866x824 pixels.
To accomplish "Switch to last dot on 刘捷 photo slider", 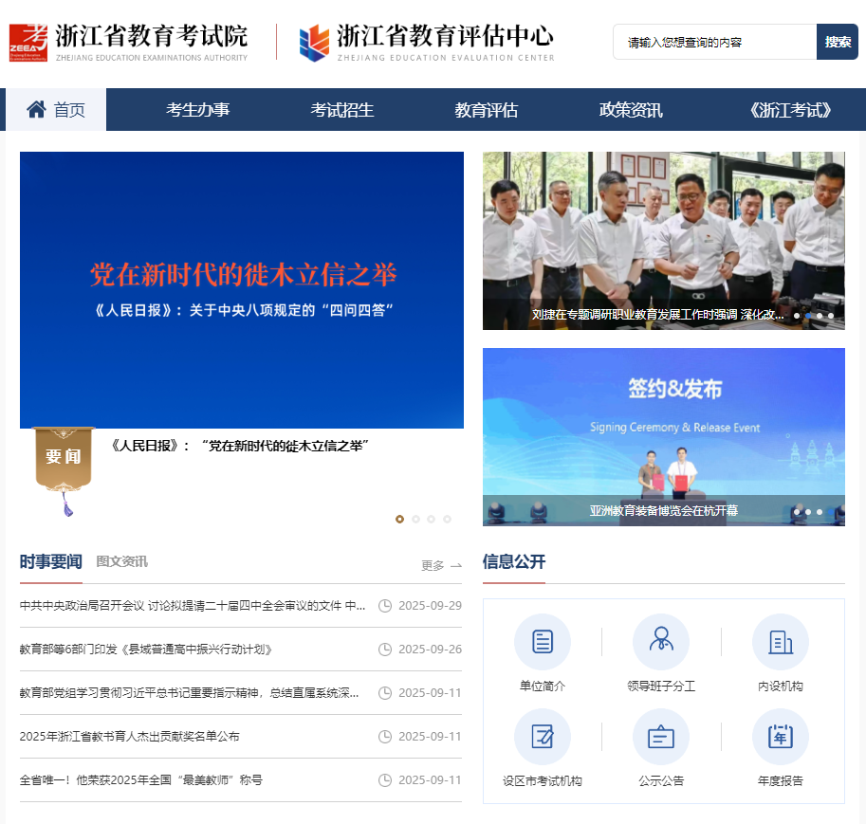I will point(831,316).
